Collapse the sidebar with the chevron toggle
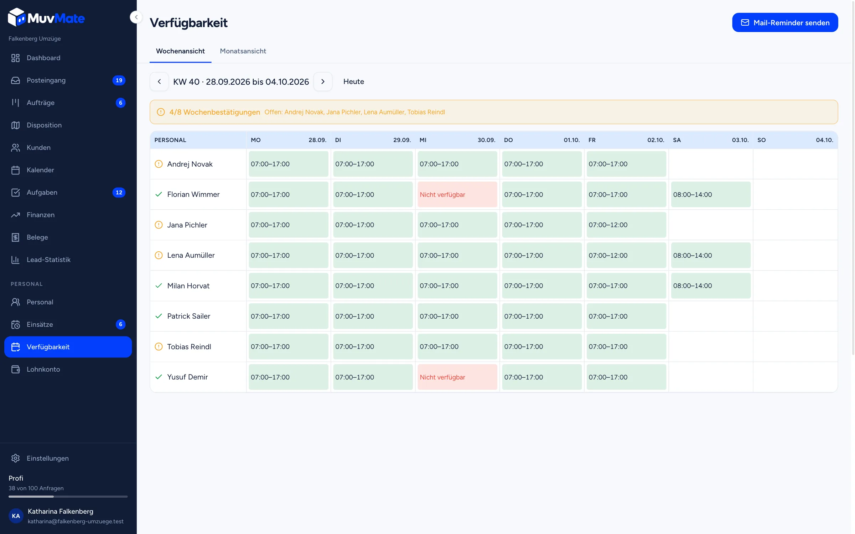855x534 pixels. point(136,17)
